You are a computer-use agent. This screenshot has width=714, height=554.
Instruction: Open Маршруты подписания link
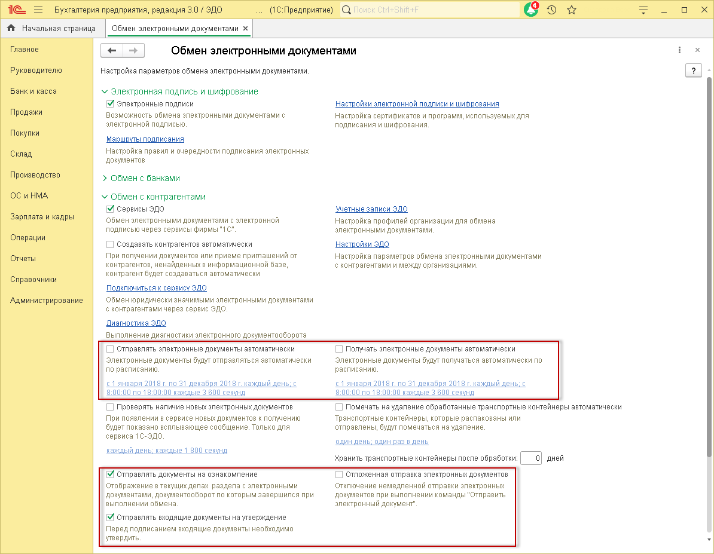(145, 139)
